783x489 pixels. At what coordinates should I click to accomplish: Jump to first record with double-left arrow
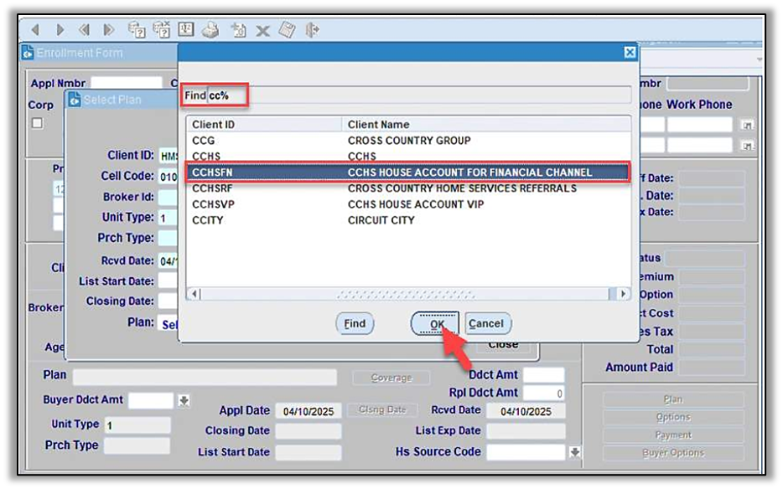[x=85, y=30]
